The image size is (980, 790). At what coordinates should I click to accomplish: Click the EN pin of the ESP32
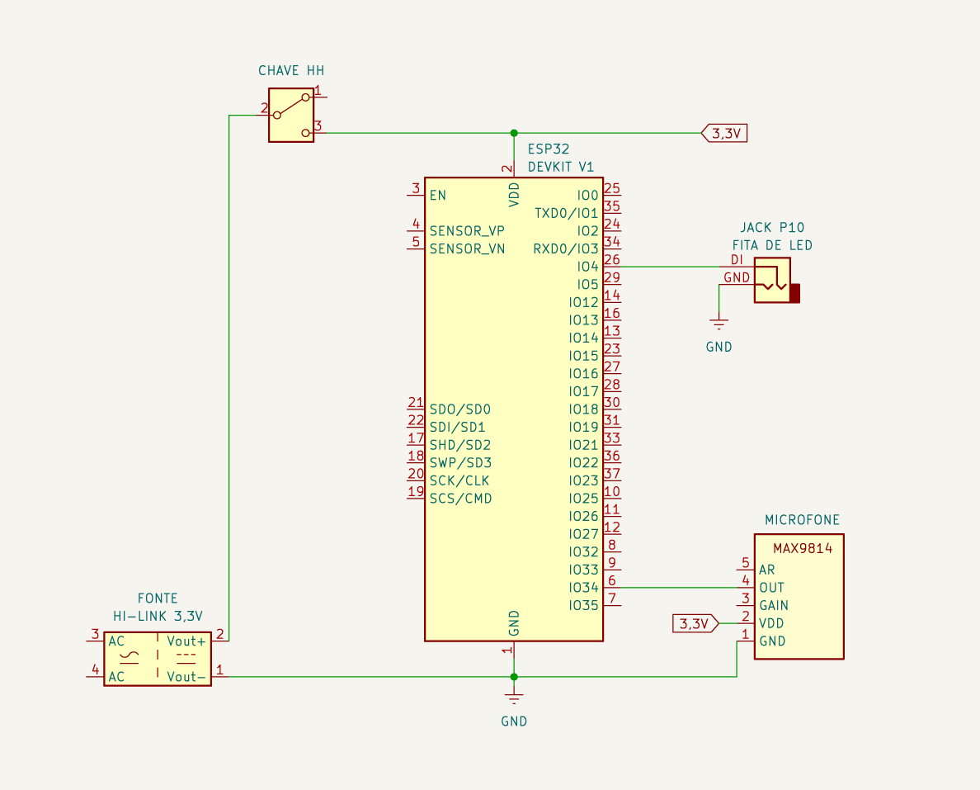437,196
